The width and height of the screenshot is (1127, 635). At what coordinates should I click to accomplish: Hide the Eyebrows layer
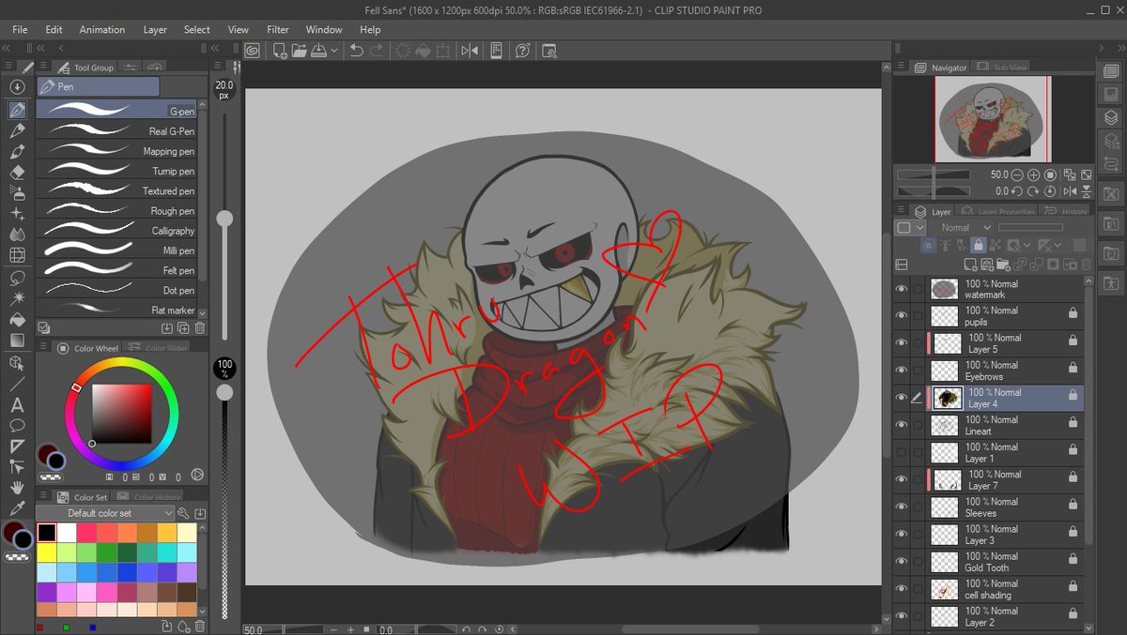pos(902,370)
